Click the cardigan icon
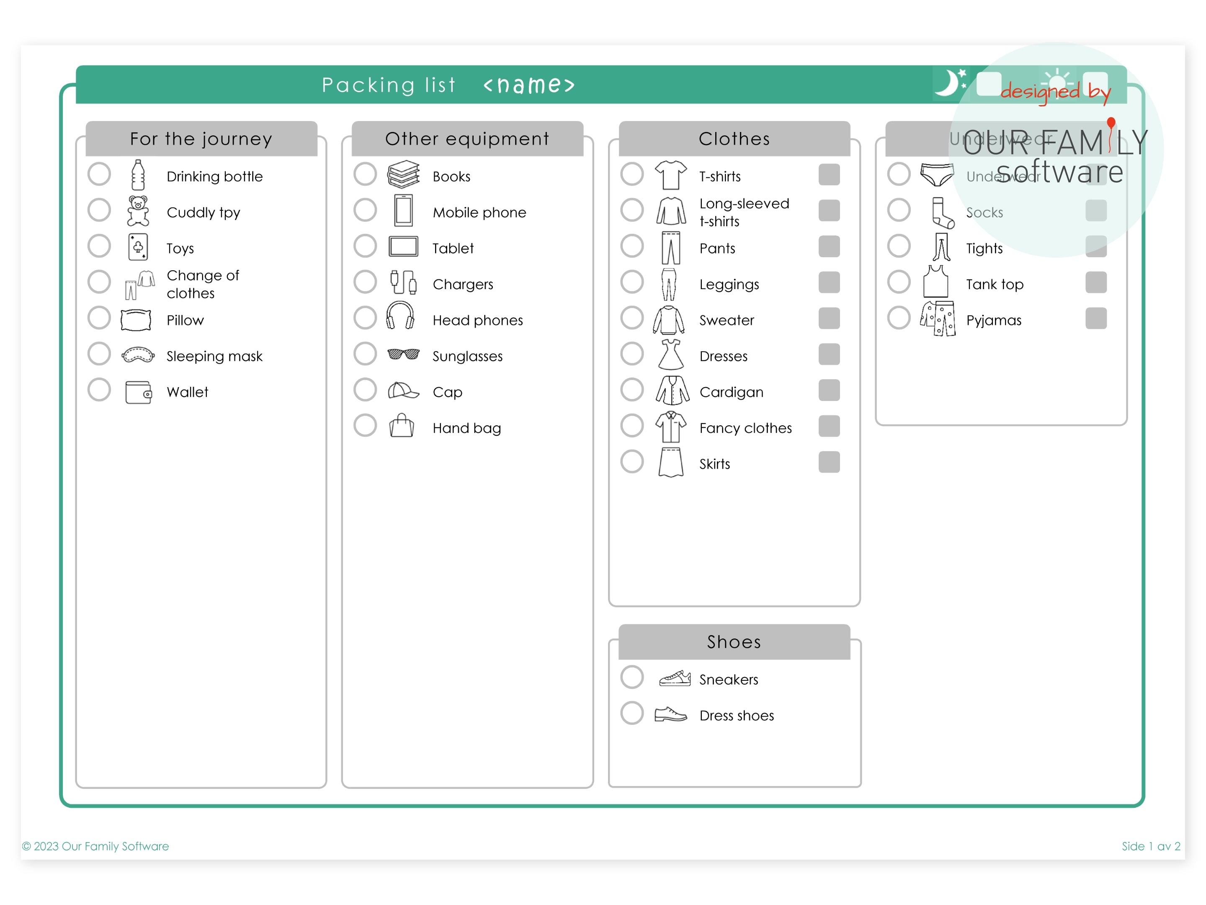 click(x=672, y=390)
